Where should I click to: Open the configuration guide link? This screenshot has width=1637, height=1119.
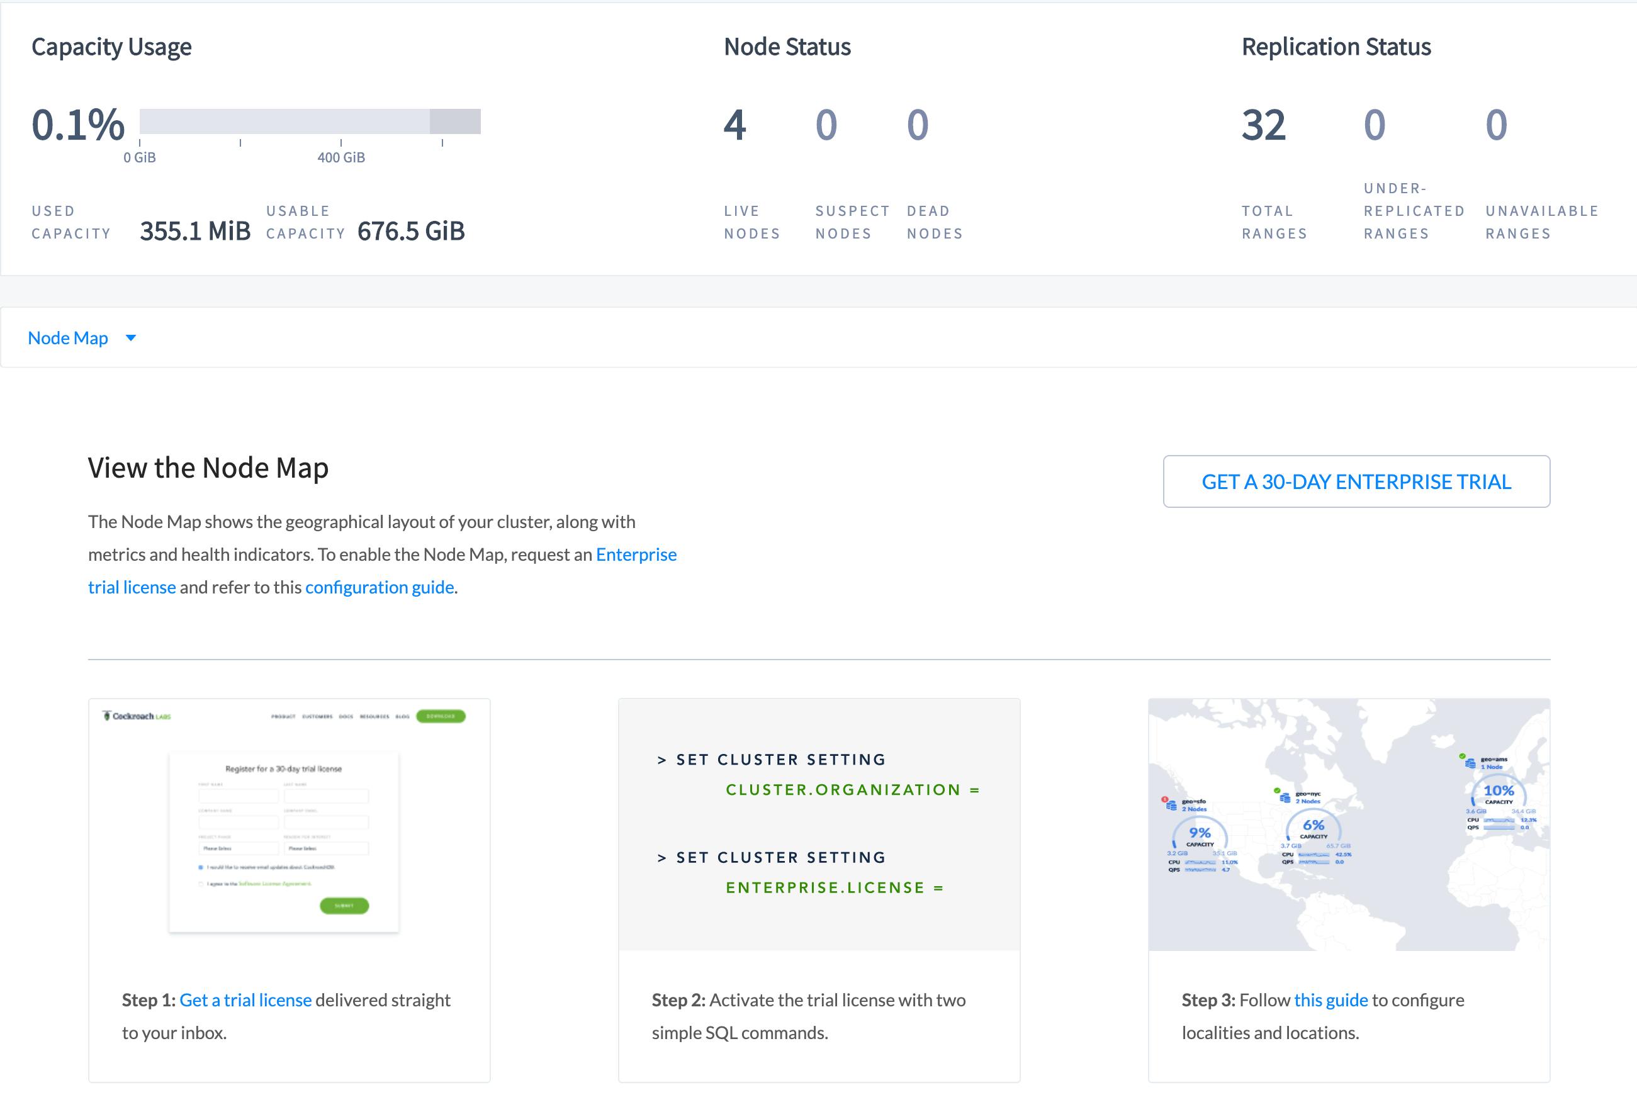point(379,587)
